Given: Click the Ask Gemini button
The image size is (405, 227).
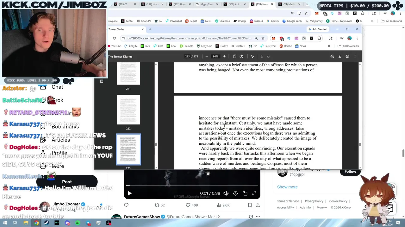Looking at the screenshot, I should 317,29.
